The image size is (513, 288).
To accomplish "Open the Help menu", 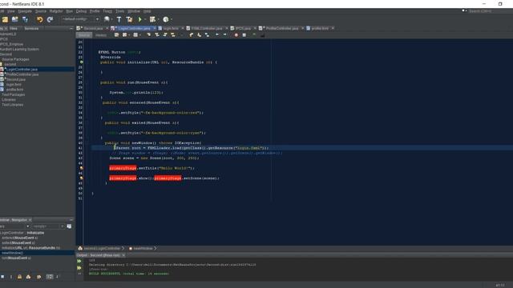I will [x=147, y=11].
